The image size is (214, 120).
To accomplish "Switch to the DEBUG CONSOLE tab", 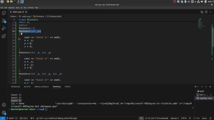I will point(41,87).
